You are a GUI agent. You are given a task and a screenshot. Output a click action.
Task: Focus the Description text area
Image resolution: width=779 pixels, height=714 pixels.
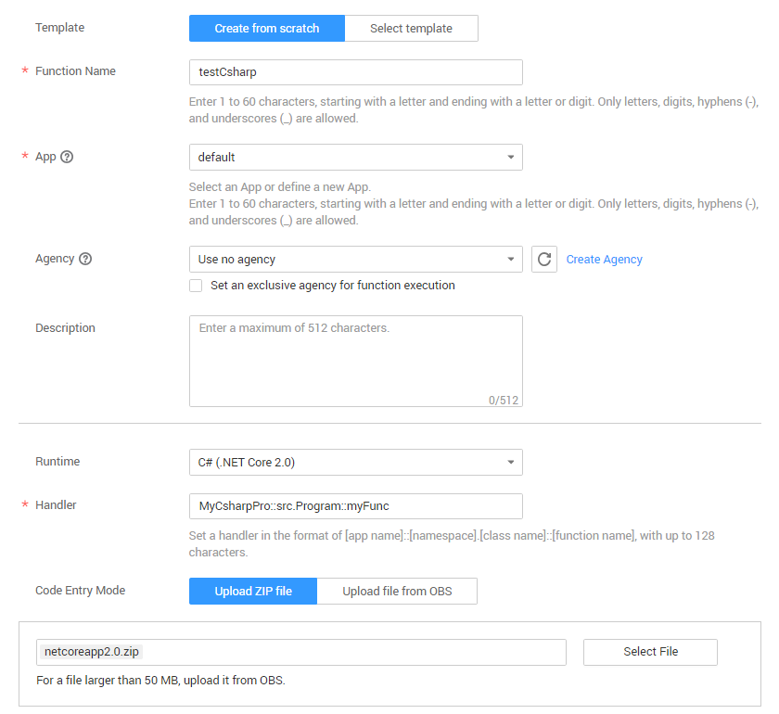click(x=355, y=361)
